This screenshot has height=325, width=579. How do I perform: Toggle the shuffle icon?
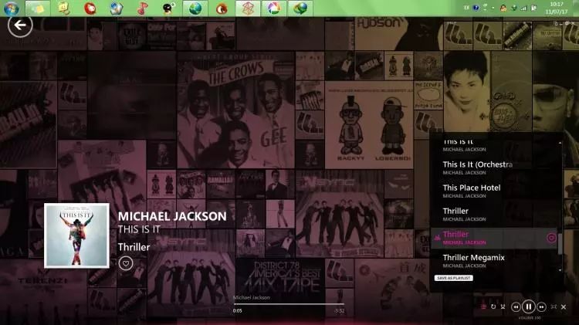[x=503, y=306]
